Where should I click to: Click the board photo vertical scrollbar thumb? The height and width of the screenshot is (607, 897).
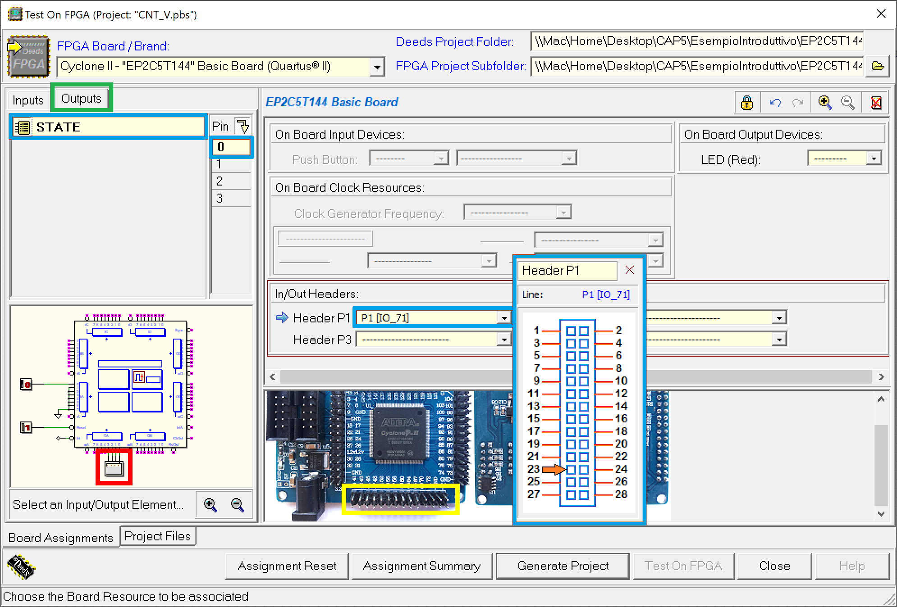pos(881,465)
